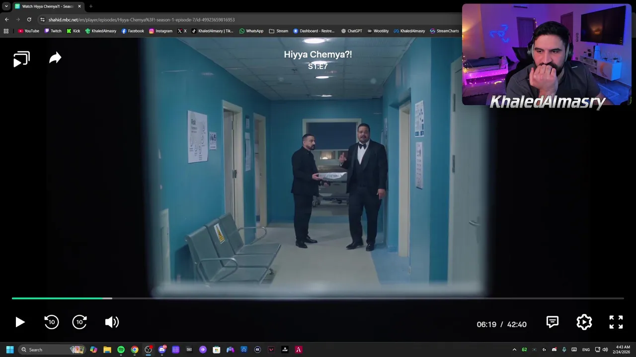Skip forward 10 seconds
This screenshot has height=357, width=636.
click(x=80, y=322)
